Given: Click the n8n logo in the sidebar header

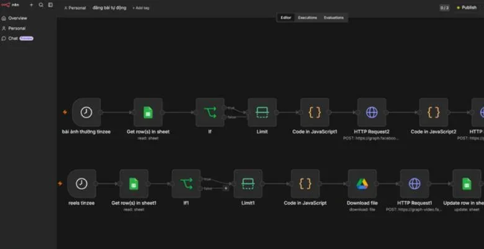Looking at the screenshot, I should coord(10,5).
